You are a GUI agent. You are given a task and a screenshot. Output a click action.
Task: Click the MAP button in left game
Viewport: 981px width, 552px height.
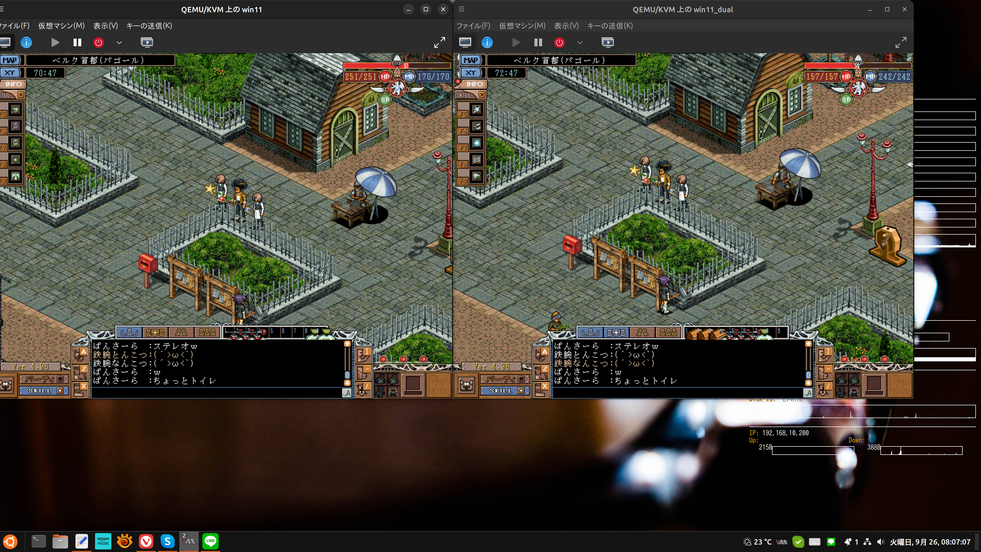(x=10, y=60)
